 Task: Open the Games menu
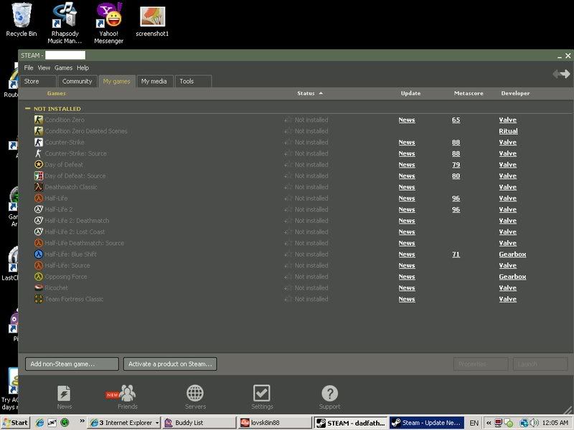pyautogui.click(x=63, y=67)
